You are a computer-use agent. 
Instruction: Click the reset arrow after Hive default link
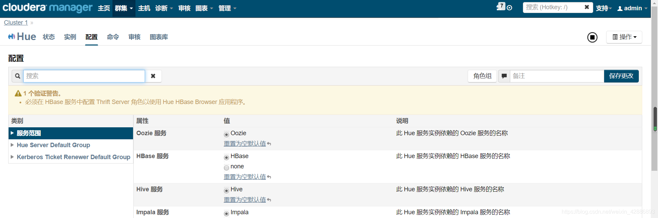pyautogui.click(x=269, y=200)
